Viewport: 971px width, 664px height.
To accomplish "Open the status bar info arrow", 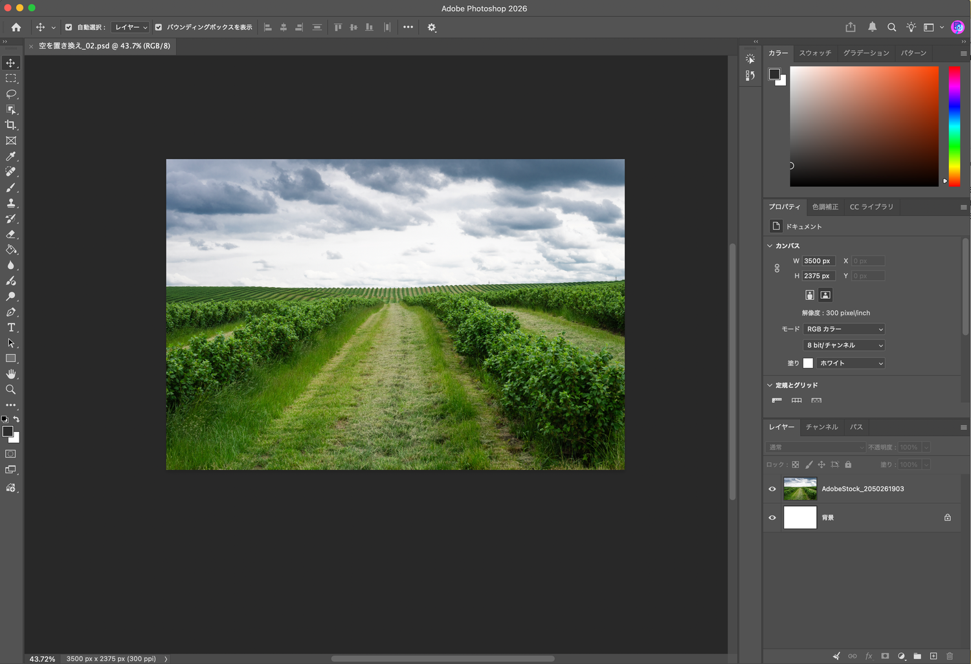I will click(166, 659).
